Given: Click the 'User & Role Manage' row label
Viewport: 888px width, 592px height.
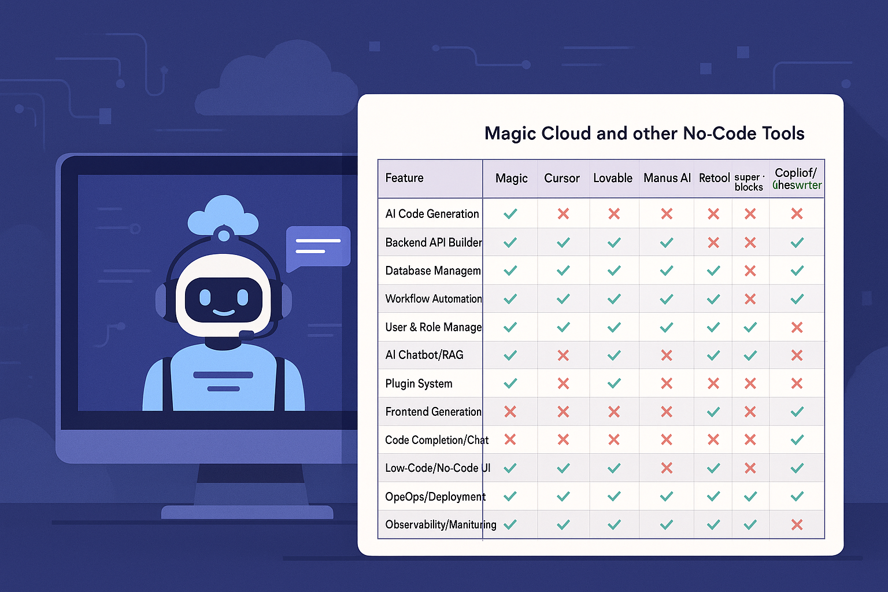Looking at the screenshot, I should tap(434, 327).
